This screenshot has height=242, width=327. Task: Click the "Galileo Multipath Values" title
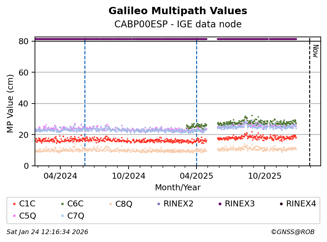(178, 11)
